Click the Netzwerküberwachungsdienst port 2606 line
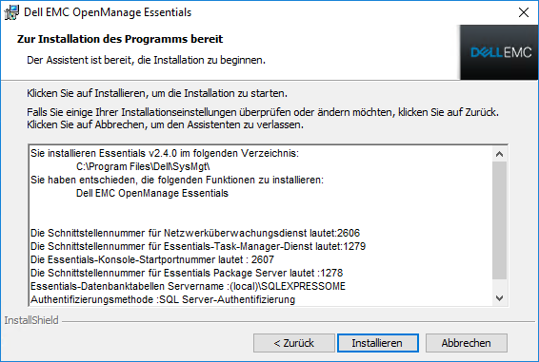Viewport: 539px width, 362px height. [195, 234]
